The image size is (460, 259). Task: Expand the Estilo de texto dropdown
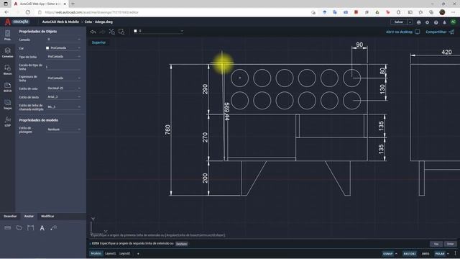coord(63,96)
